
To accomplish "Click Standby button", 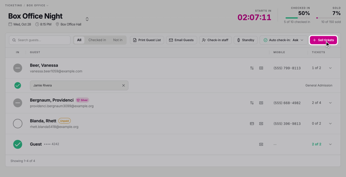I will [246, 40].
